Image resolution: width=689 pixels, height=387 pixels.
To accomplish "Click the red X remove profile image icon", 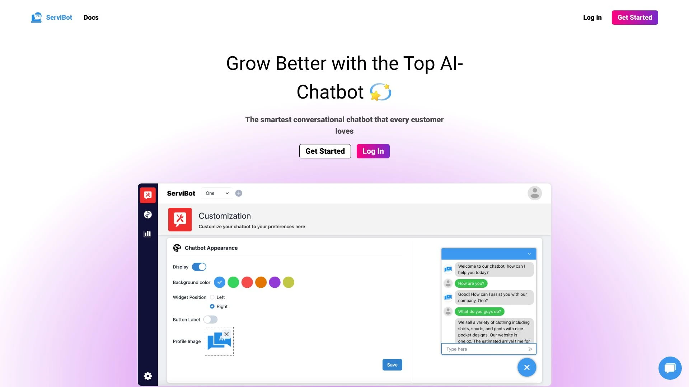I will [x=226, y=334].
